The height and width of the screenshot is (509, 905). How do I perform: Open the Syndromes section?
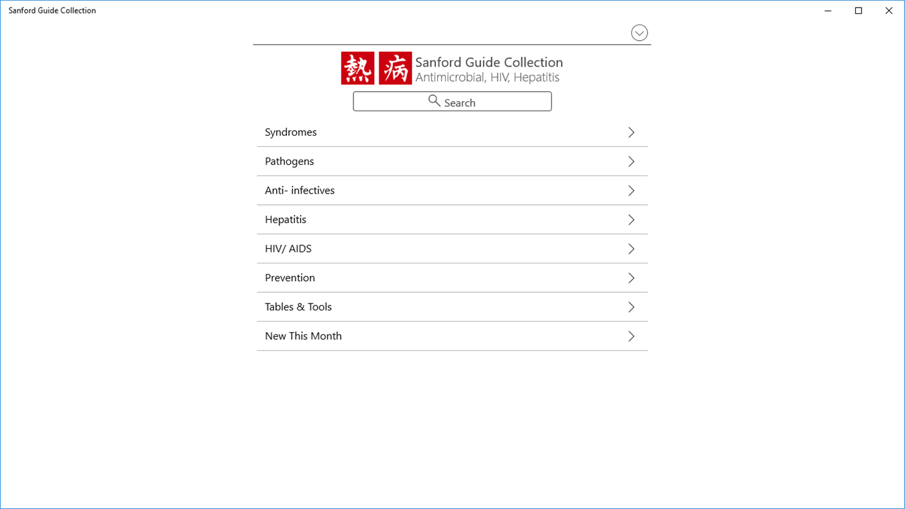point(291,132)
